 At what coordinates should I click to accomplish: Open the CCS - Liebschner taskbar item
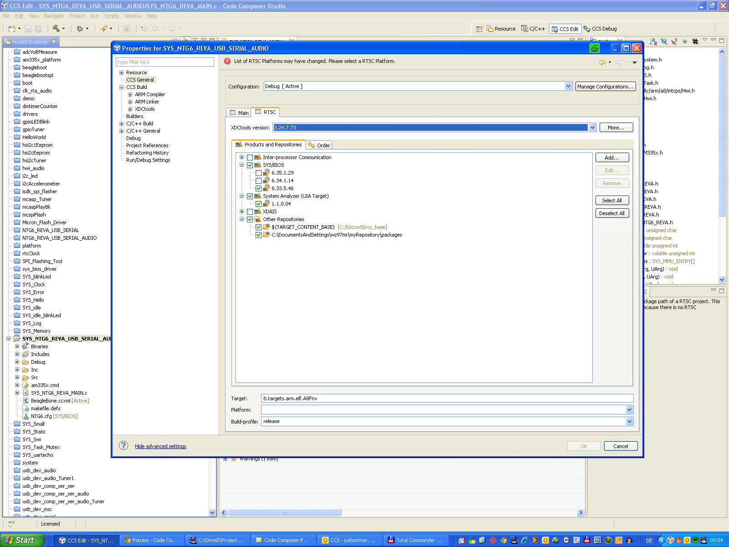pyautogui.click(x=350, y=540)
